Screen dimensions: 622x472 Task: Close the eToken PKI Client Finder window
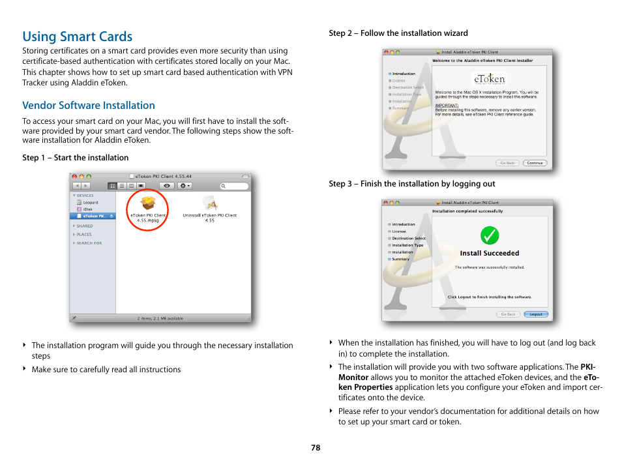click(x=74, y=177)
